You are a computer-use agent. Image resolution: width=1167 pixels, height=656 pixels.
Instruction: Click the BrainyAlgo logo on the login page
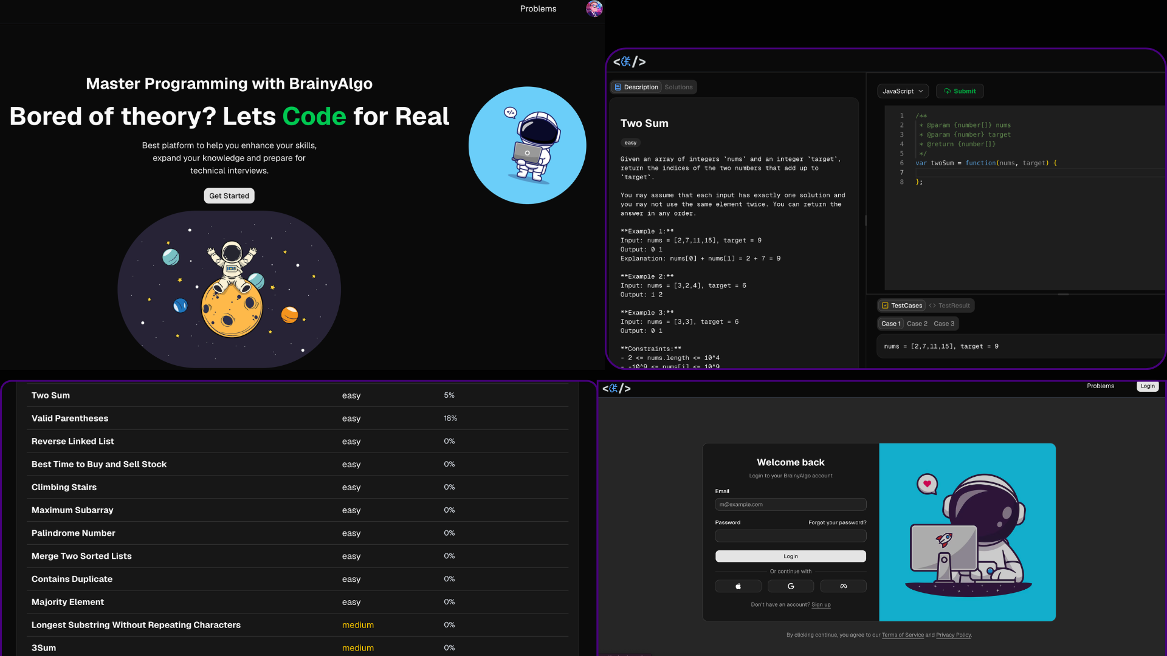point(616,388)
